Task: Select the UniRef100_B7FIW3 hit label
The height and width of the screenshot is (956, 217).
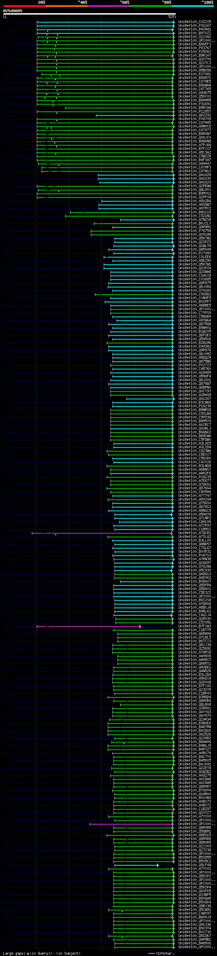Action: tap(195, 626)
